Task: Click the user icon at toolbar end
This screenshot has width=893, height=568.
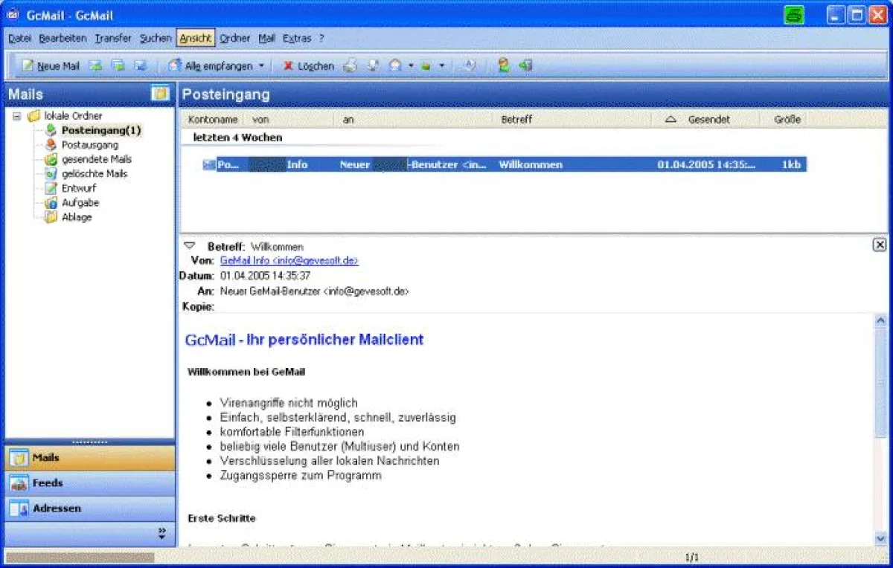Action: point(504,66)
